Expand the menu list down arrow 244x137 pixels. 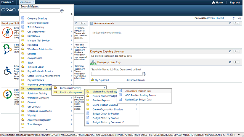[47, 129]
